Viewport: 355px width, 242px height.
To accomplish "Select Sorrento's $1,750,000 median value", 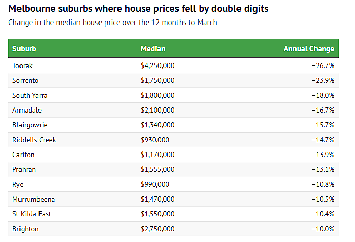I will (x=157, y=81).
